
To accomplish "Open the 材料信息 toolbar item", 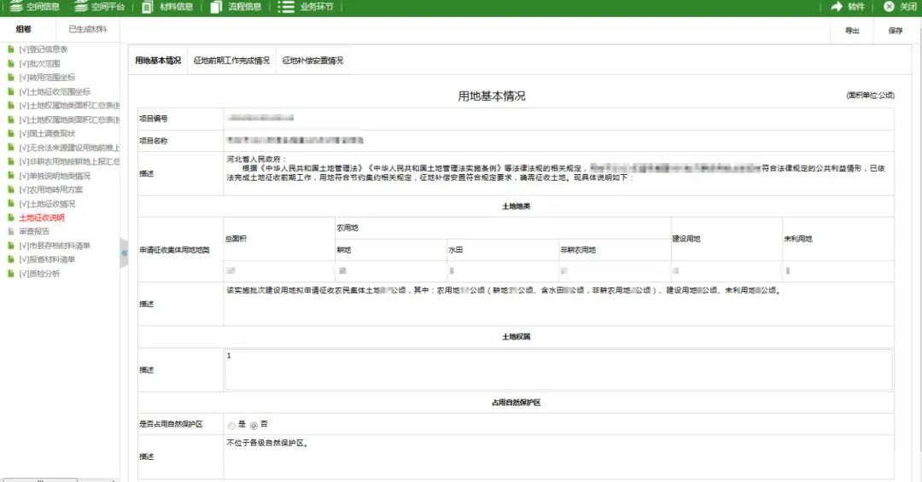I will coord(168,7).
